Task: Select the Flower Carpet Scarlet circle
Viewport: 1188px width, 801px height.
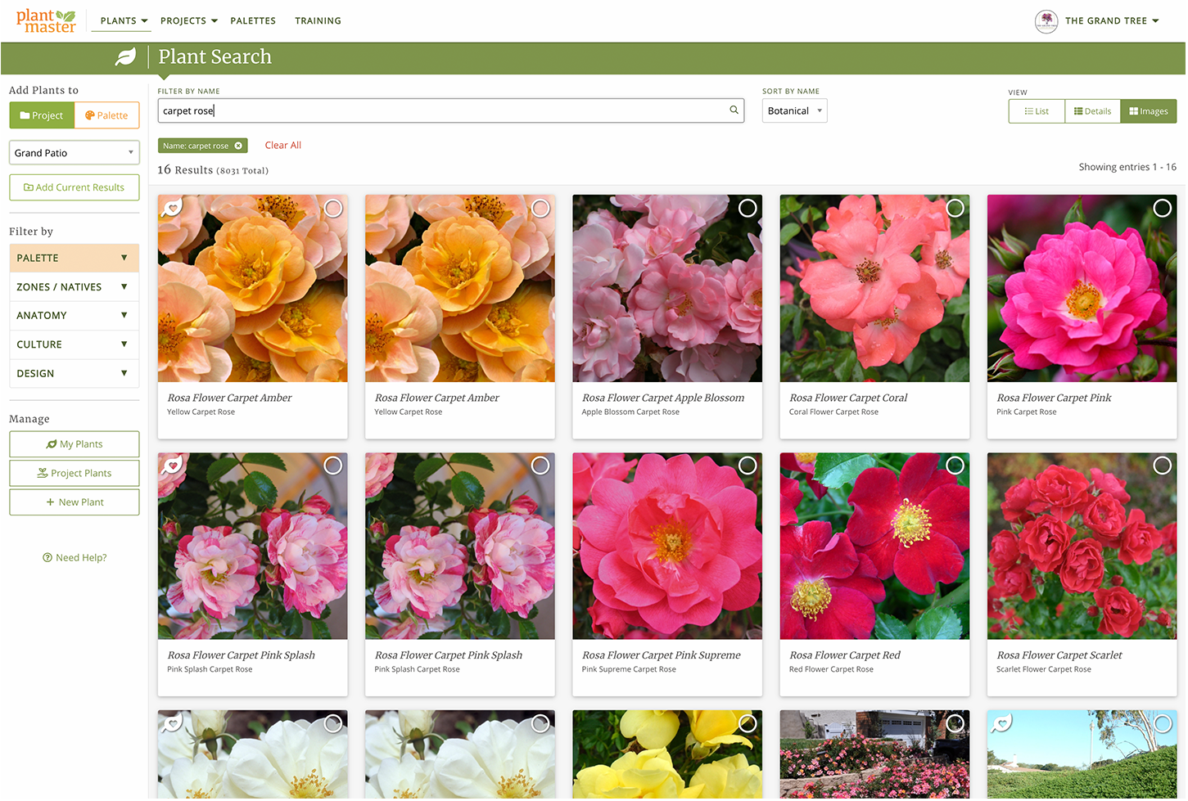Action: [1162, 466]
